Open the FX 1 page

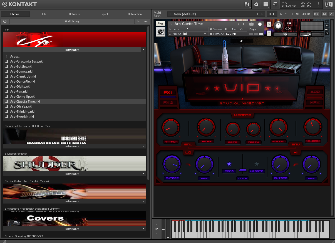pos(168,93)
